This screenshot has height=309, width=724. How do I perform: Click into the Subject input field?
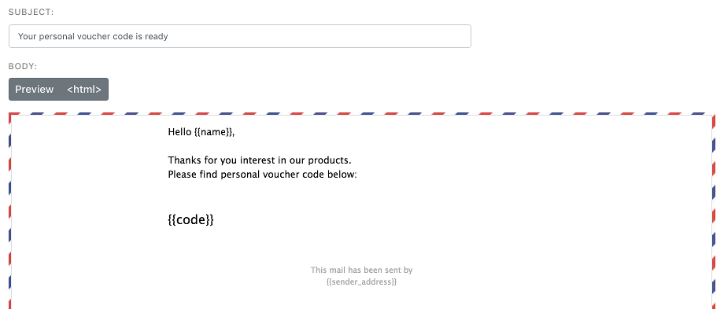coord(240,36)
